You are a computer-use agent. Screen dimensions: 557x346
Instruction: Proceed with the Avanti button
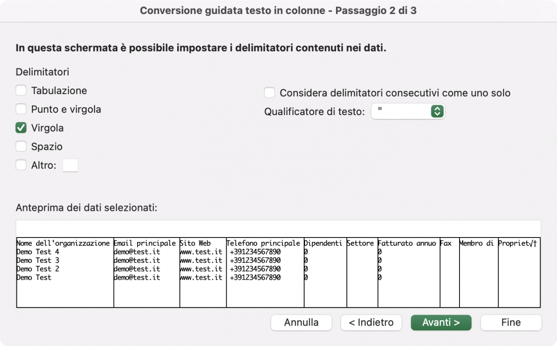pos(441,322)
